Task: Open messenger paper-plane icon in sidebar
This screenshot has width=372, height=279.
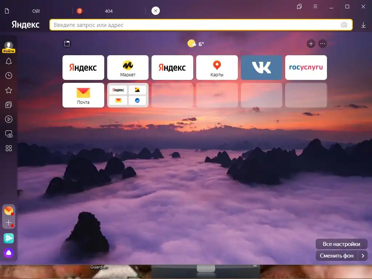Action: point(9,238)
